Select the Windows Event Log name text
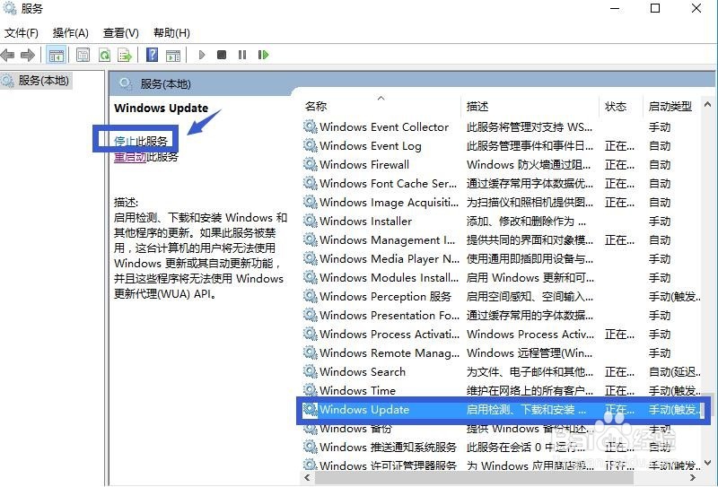Screen dimensions: 718x487 tap(371, 146)
